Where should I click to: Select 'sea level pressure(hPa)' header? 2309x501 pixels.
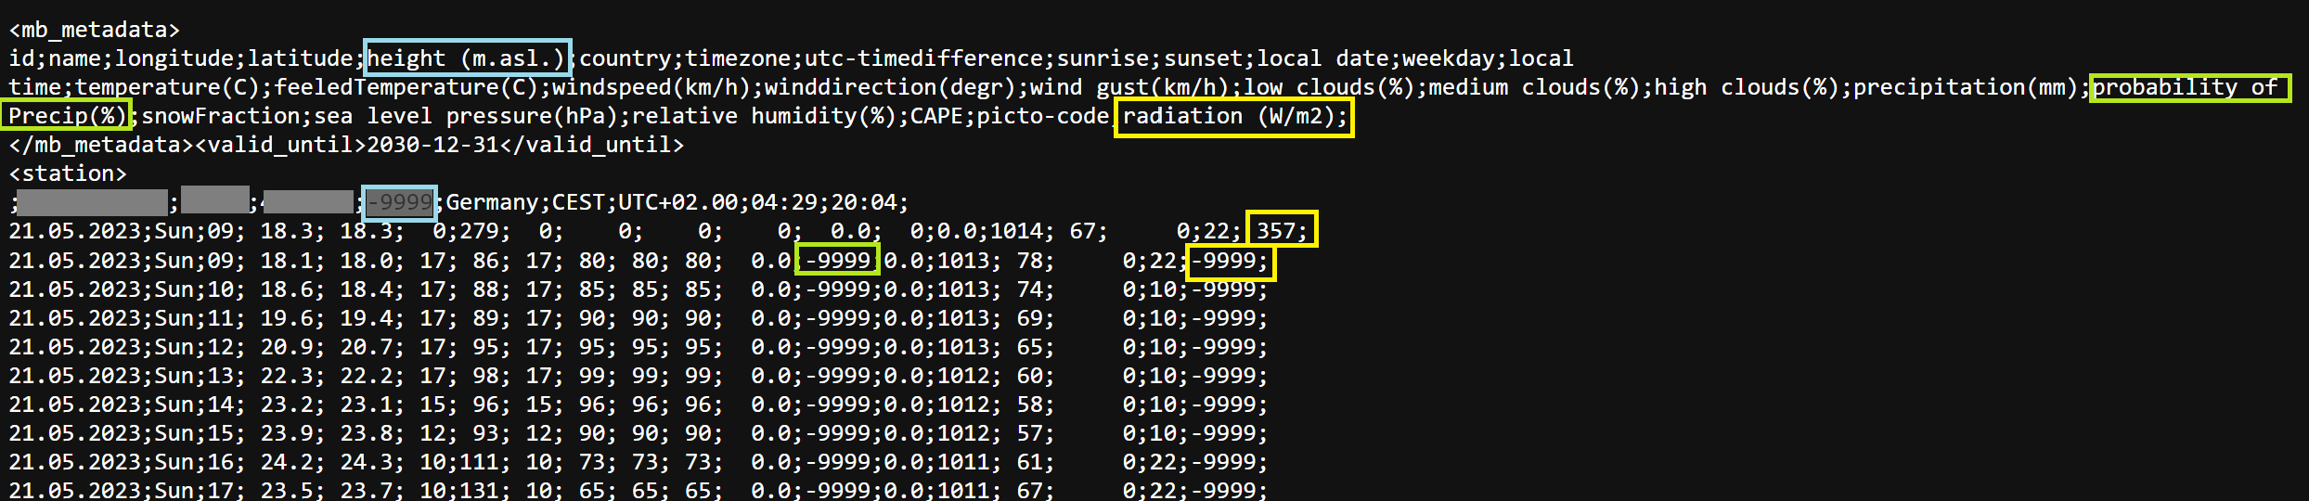pyautogui.click(x=466, y=116)
